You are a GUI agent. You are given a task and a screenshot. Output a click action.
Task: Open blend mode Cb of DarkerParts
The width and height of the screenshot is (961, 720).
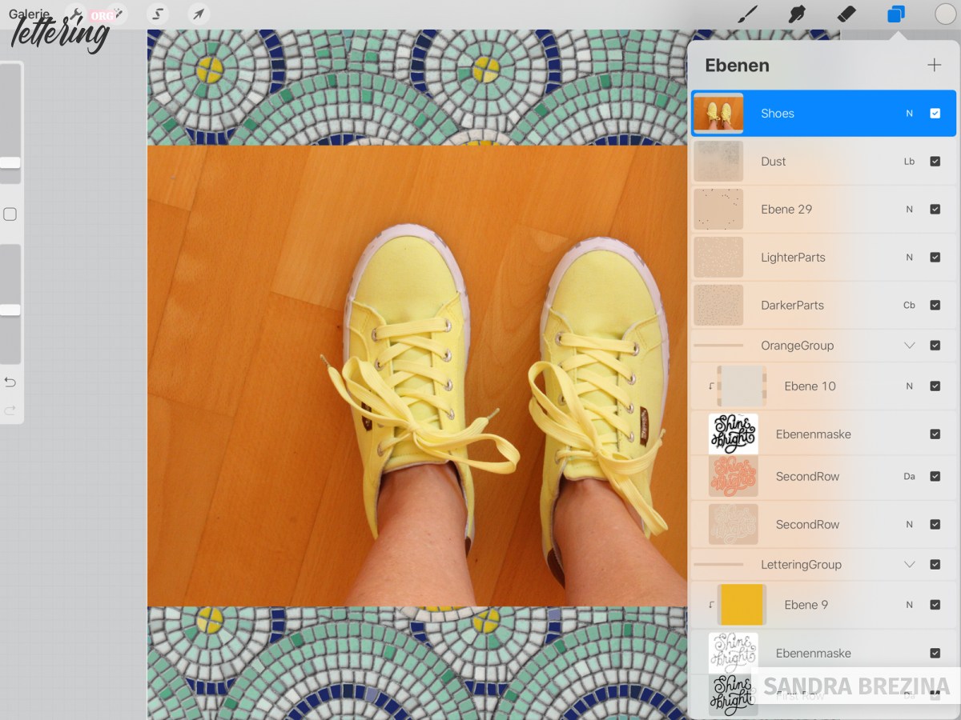point(909,306)
